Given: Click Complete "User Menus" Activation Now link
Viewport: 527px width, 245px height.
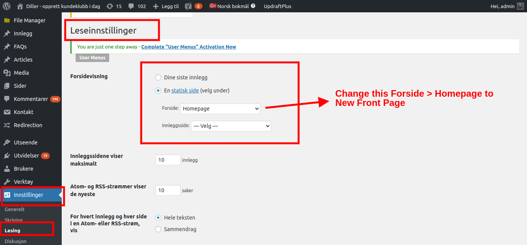Looking at the screenshot, I should click(x=189, y=47).
